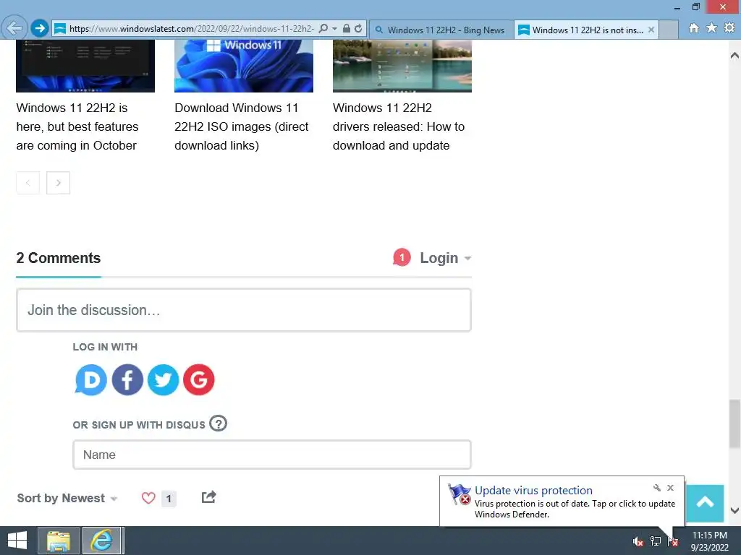Refresh the page with the reload icon
This screenshot has height=555, width=741.
[x=358, y=28]
